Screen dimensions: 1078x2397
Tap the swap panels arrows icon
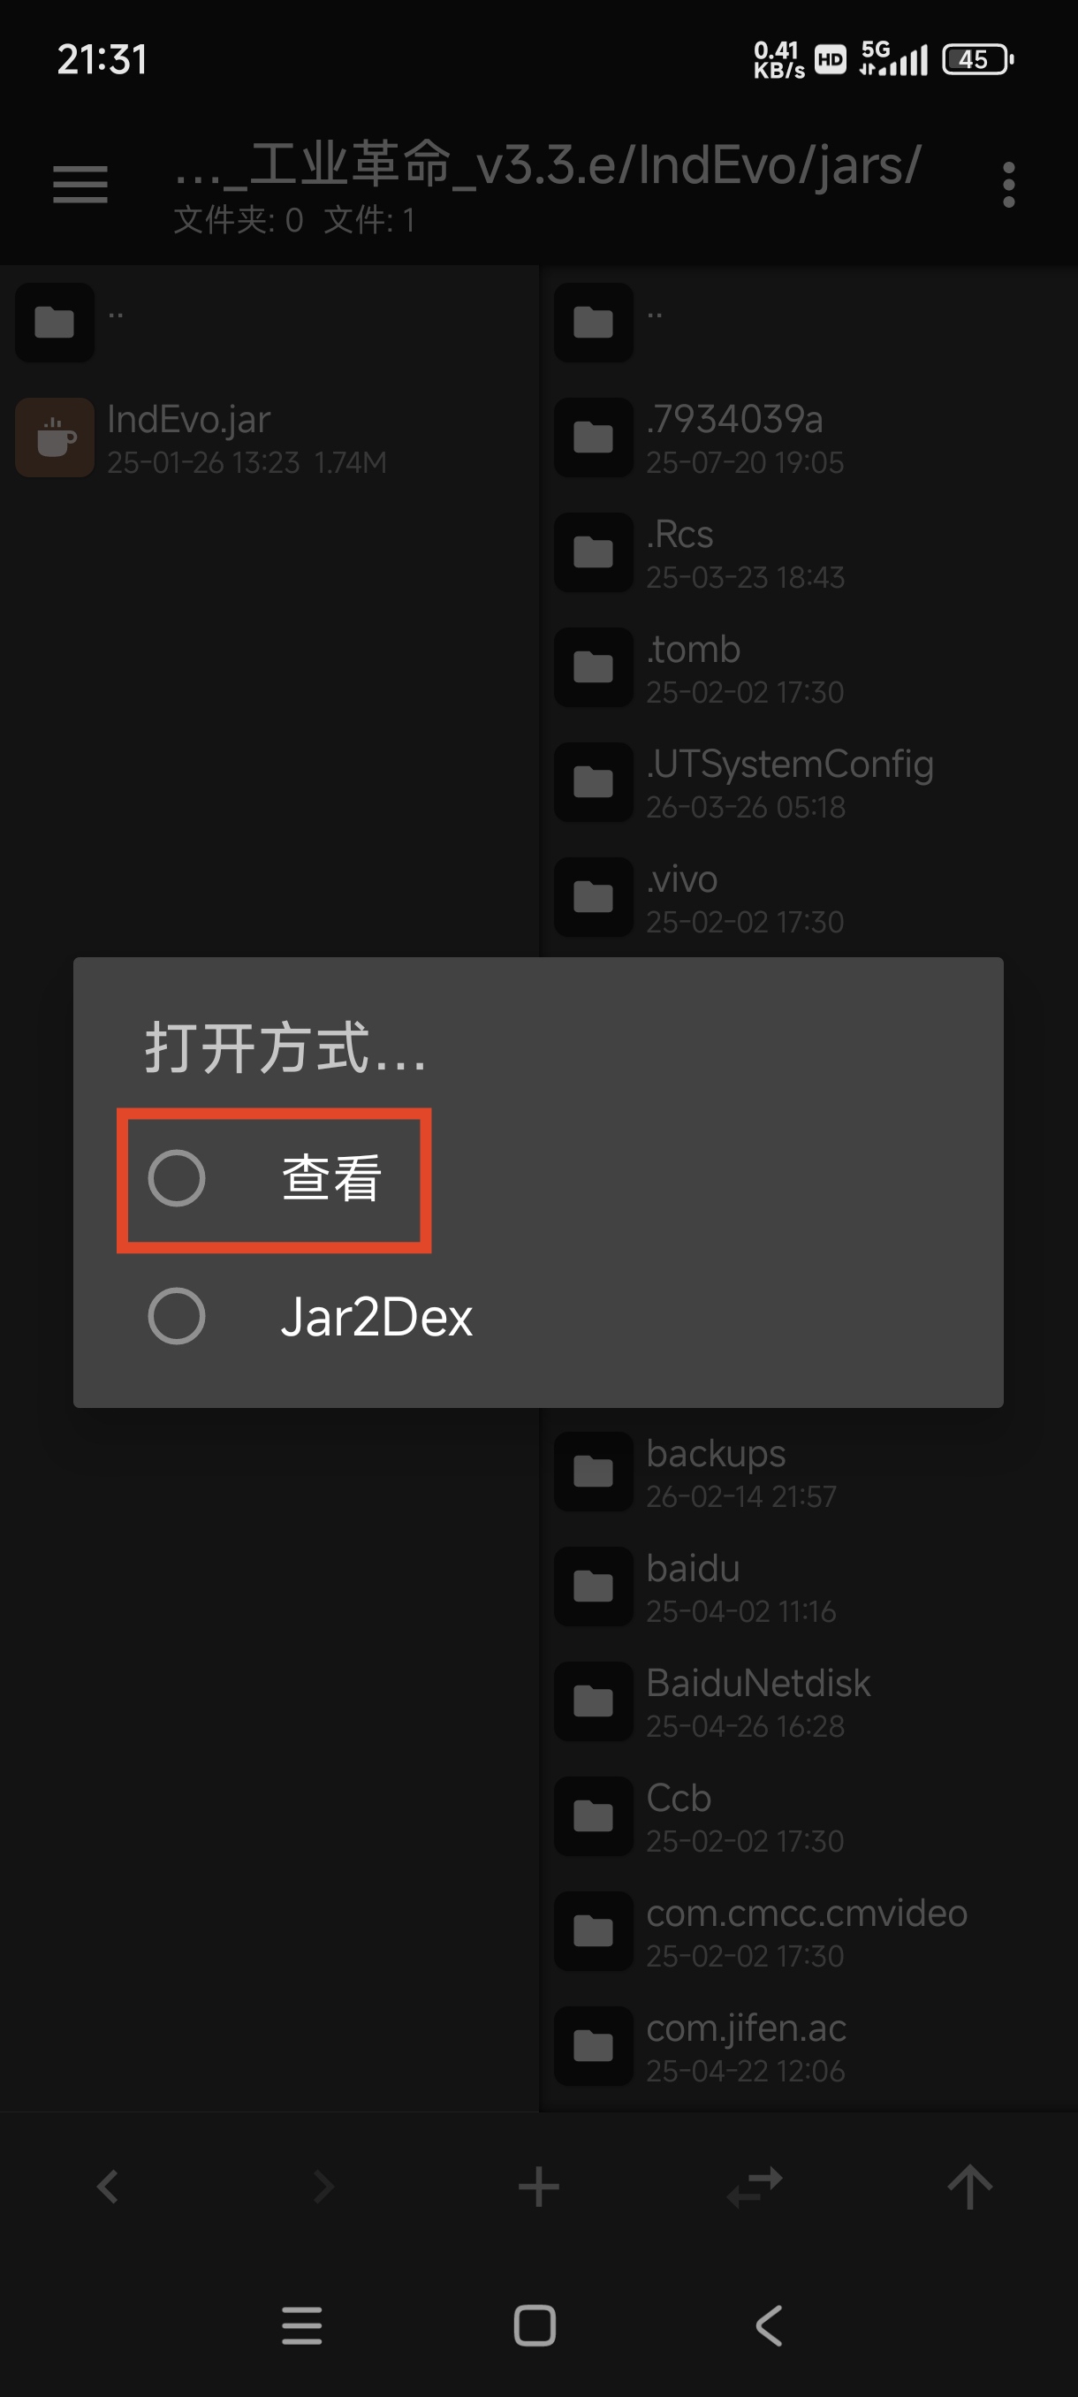pos(755,2187)
